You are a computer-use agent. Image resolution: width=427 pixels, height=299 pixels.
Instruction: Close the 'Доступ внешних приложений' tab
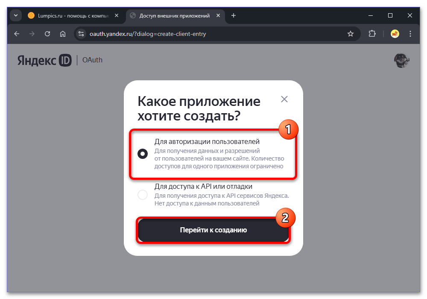pyautogui.click(x=218, y=15)
